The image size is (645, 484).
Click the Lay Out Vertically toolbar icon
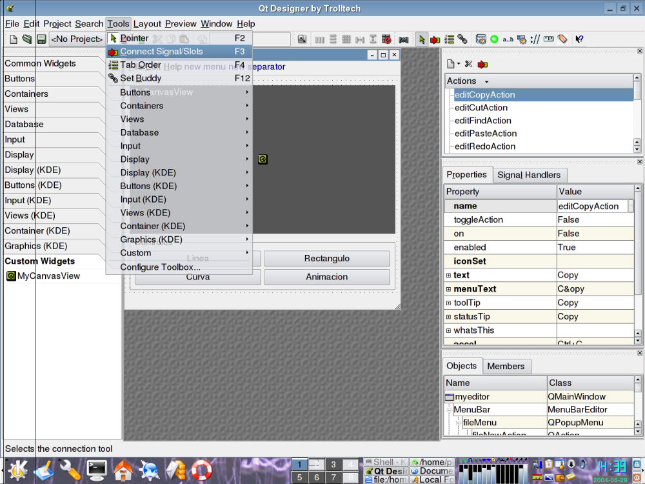point(333,39)
